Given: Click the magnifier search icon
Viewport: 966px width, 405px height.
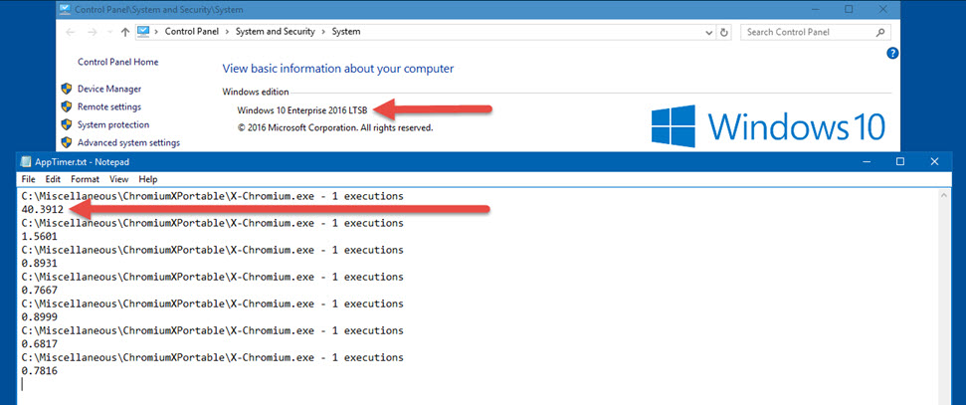Looking at the screenshot, I should click(x=881, y=32).
